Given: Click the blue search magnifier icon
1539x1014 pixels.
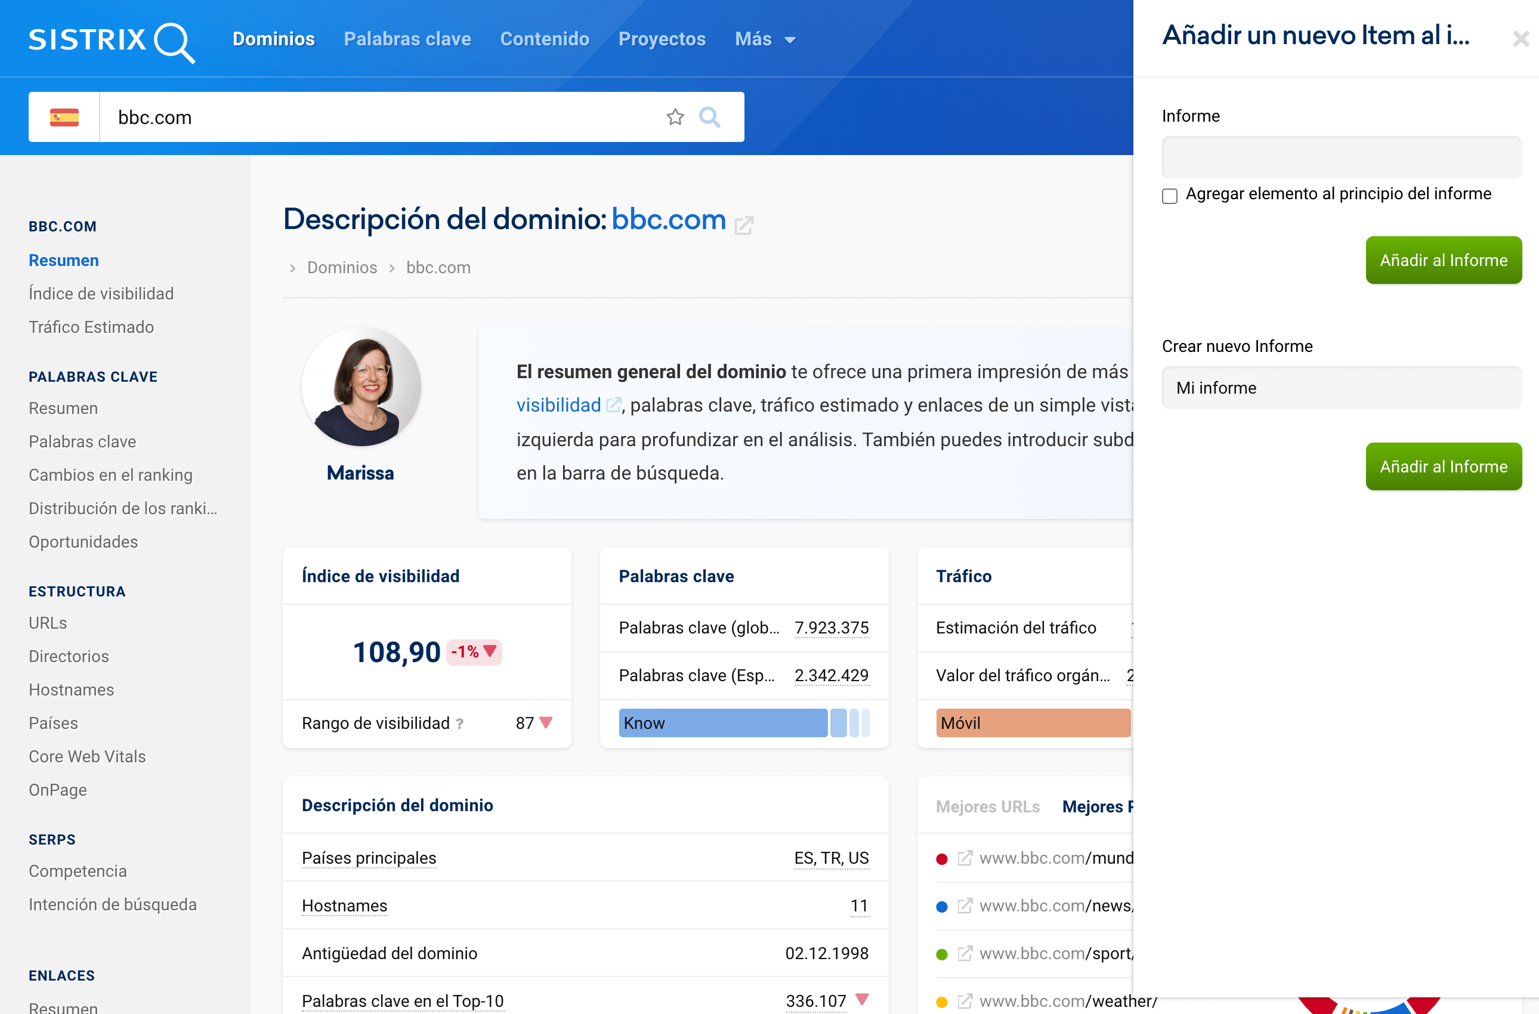Looking at the screenshot, I should tap(709, 117).
